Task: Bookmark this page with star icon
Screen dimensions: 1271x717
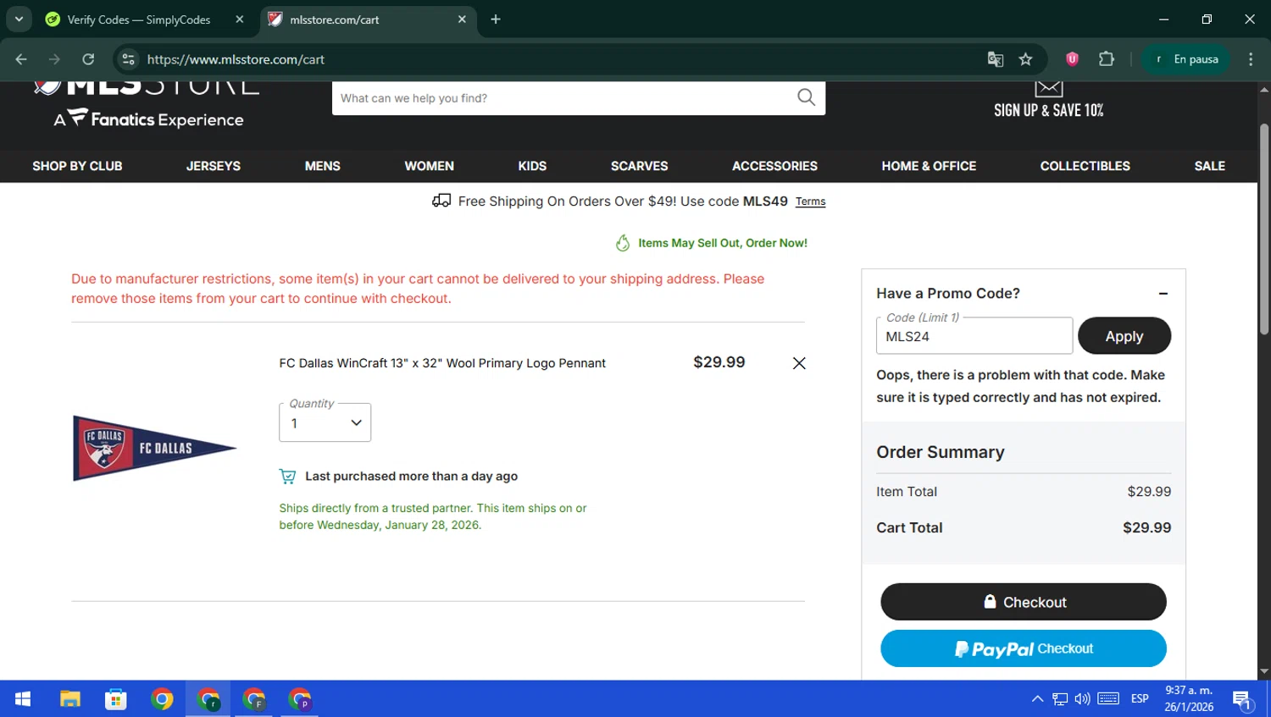Action: coord(1026,59)
